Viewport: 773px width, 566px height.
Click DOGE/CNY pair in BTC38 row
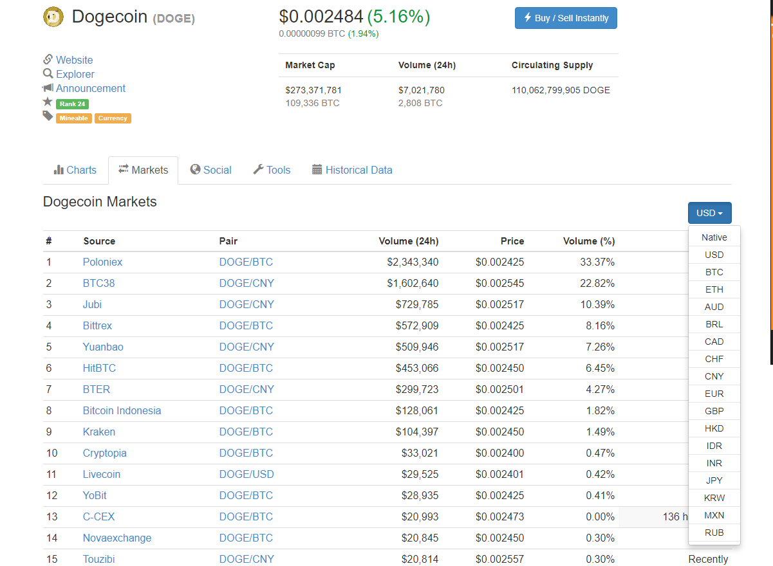pos(247,283)
